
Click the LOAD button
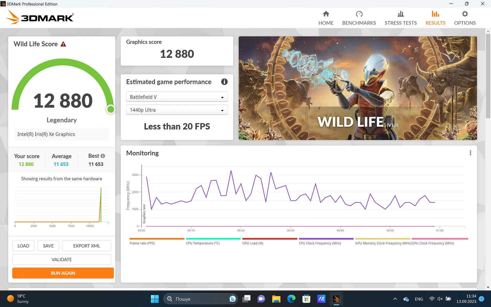click(23, 246)
